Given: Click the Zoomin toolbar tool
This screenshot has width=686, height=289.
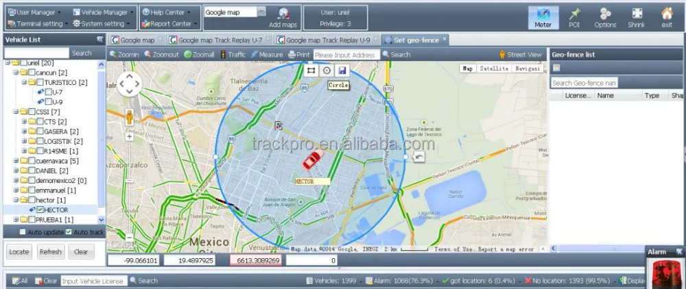Looking at the screenshot, I should point(124,55).
